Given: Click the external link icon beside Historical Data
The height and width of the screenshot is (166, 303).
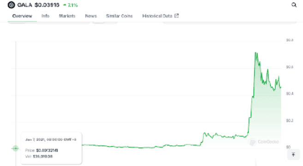Looking at the screenshot, I should pyautogui.click(x=177, y=16).
